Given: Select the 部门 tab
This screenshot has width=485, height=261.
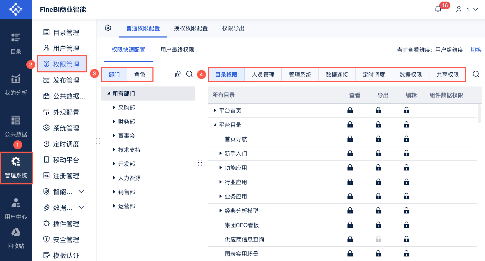Looking at the screenshot, I should coord(114,75).
